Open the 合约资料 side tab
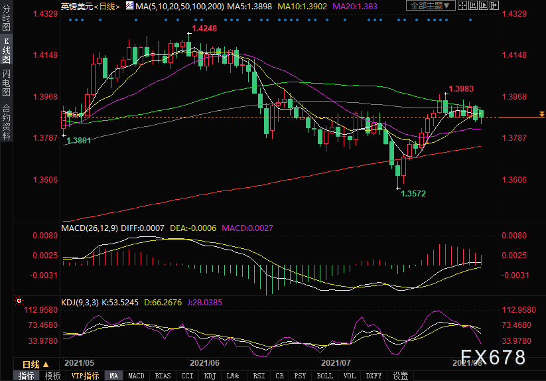This screenshot has height=381, width=546. click(x=6, y=122)
